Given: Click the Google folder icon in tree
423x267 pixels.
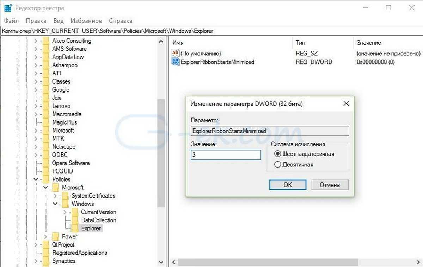Looking at the screenshot, I should 46,90.
